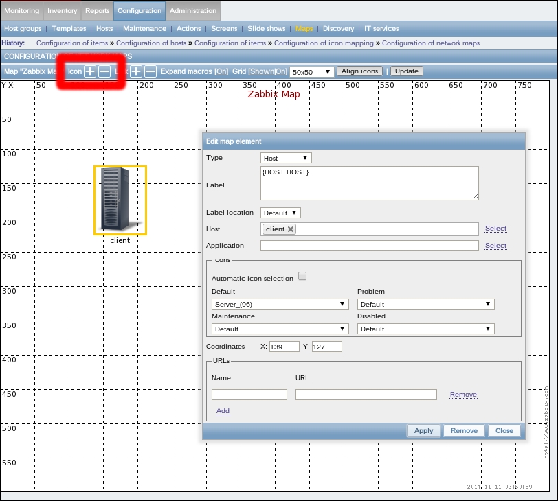Image resolution: width=558 pixels, height=501 pixels.
Task: Switch to the Monitoring tab
Action: click(x=22, y=11)
